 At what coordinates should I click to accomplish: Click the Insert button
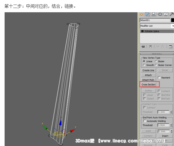click(x=165, y=136)
